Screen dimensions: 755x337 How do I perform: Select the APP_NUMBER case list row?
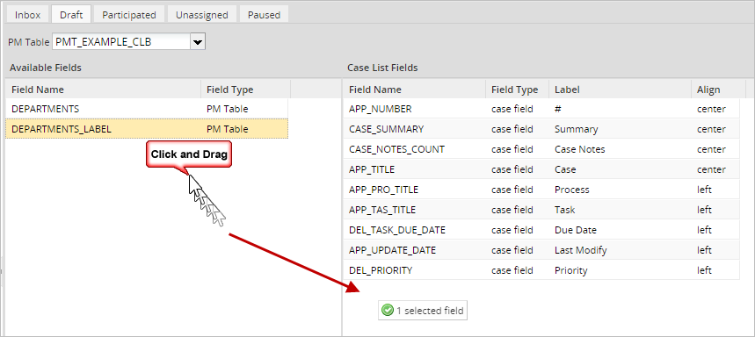[541, 109]
